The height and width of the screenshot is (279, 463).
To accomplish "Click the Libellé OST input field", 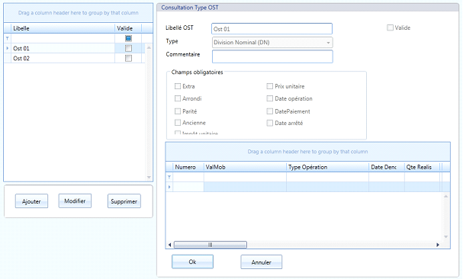I will (272, 29).
